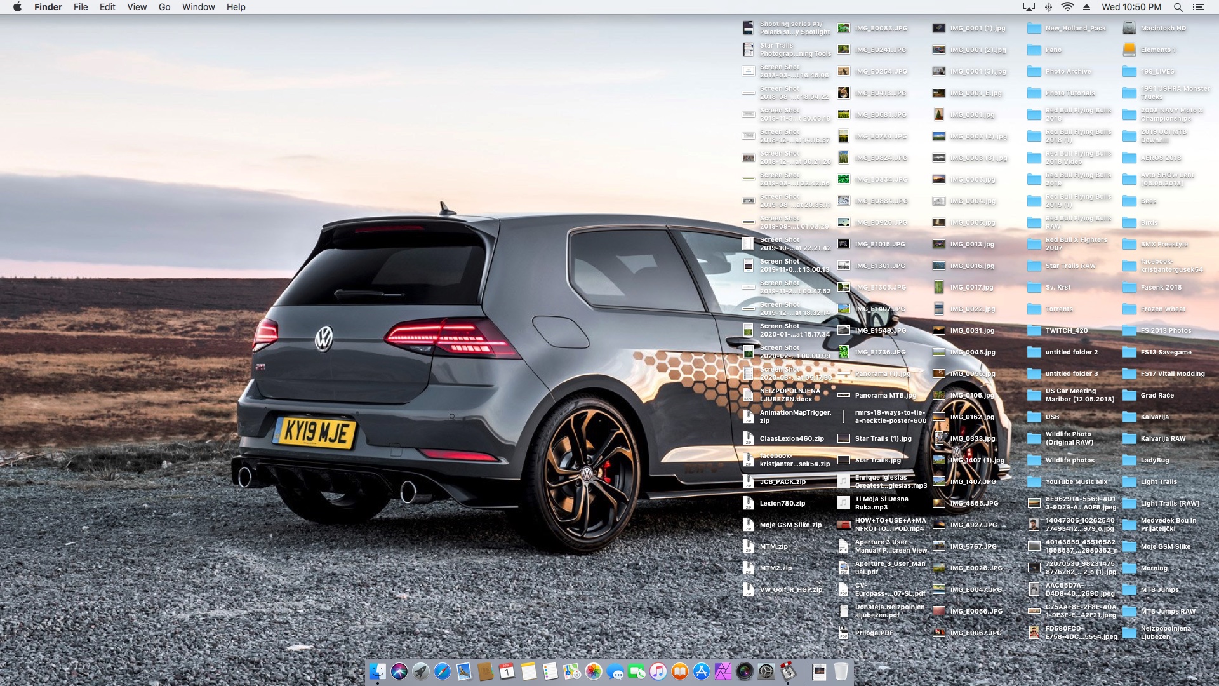
Task: Open Notification Center in menu bar
Action: tap(1199, 7)
